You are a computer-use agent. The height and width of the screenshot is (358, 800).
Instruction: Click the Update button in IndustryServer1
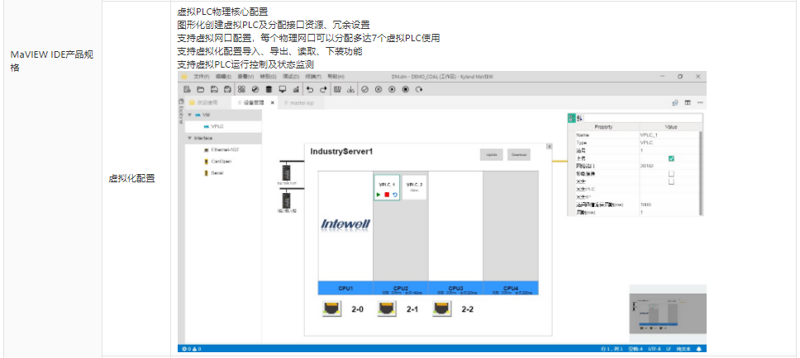coord(491,154)
